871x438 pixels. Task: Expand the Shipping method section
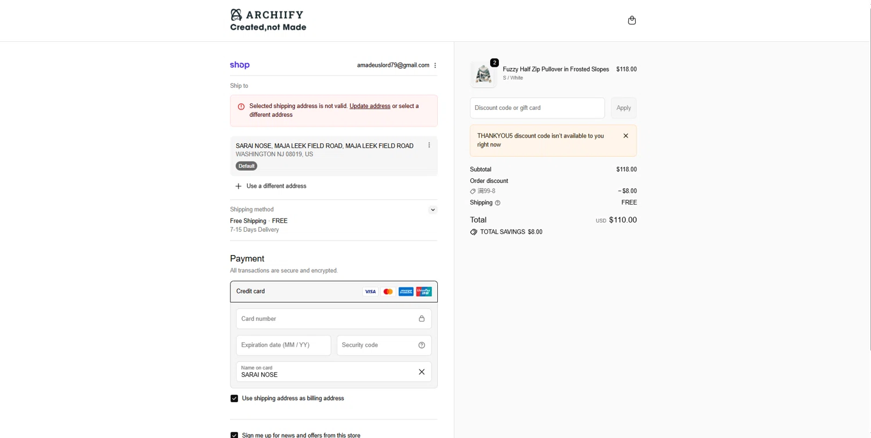[x=433, y=210]
